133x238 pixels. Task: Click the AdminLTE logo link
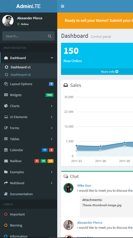click(28, 6)
